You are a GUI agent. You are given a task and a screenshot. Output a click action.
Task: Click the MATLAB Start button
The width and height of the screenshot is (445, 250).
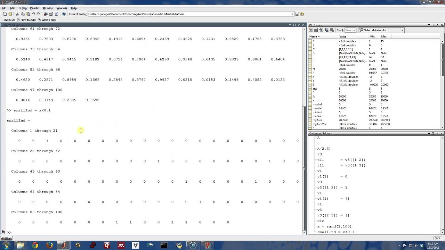(x=6, y=238)
